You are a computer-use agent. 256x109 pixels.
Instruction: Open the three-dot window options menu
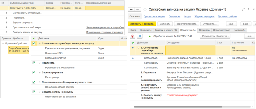pyautogui.click(x=248, y=9)
